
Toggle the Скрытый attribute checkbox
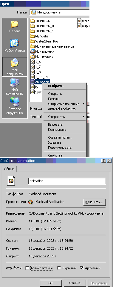pyautogui.click(x=59, y=268)
